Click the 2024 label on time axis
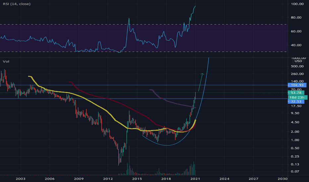The height and width of the screenshot is (182, 309). click(x=224, y=179)
